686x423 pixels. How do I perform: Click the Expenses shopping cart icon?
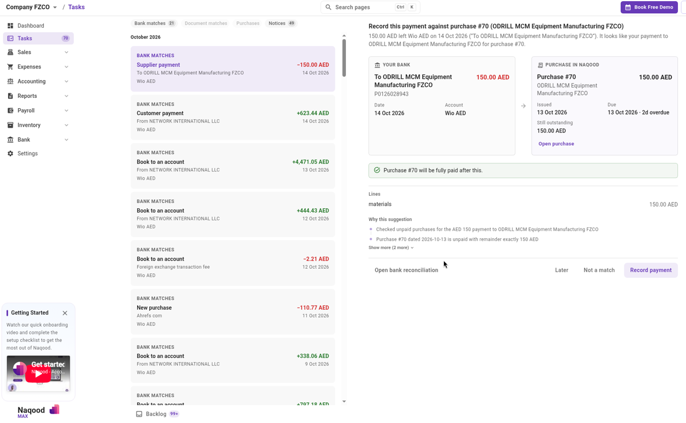[x=10, y=67]
